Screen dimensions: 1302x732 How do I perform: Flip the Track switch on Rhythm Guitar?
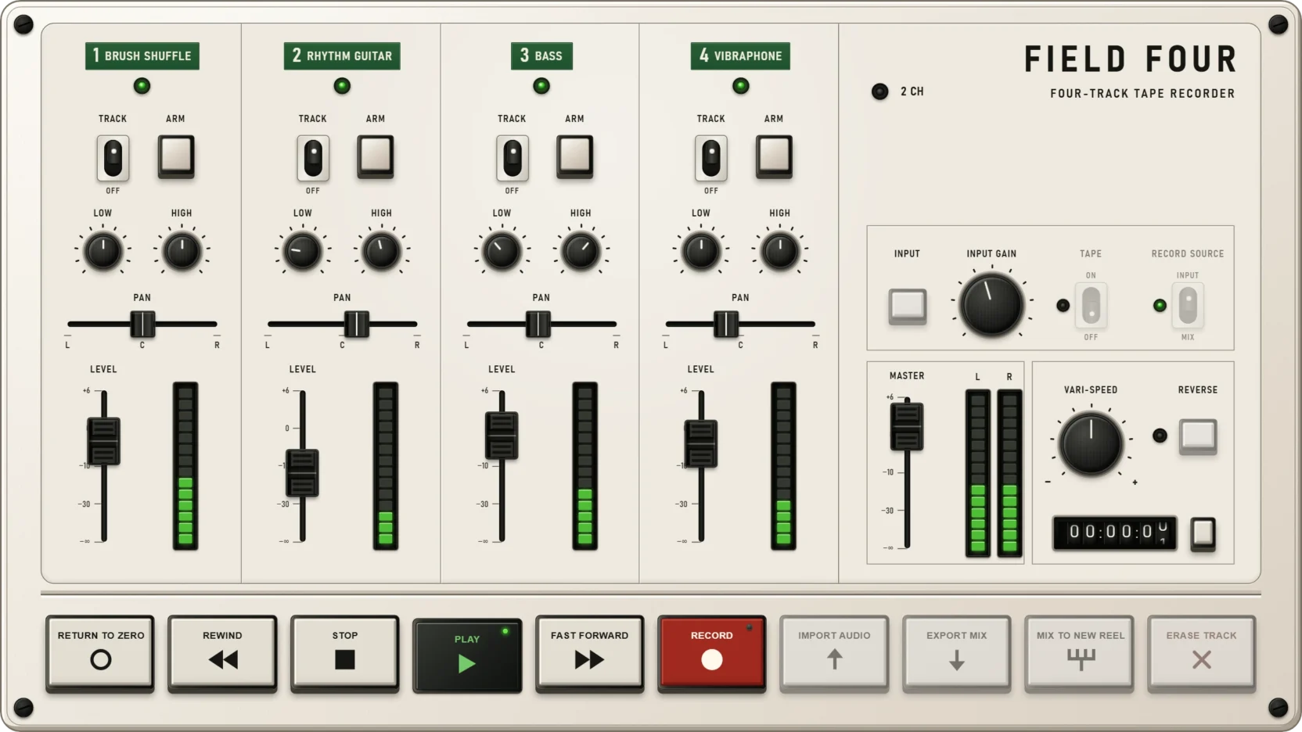pos(313,158)
